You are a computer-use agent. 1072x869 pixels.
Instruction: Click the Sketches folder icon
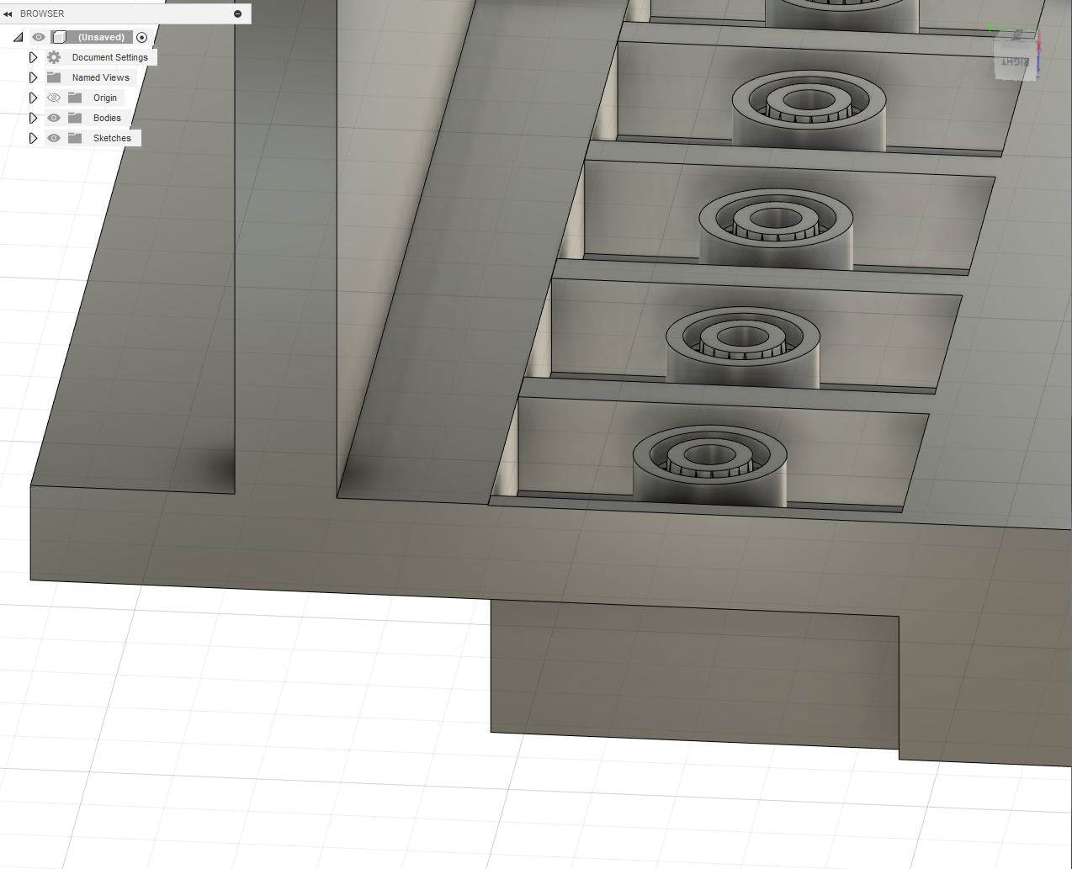click(x=75, y=138)
